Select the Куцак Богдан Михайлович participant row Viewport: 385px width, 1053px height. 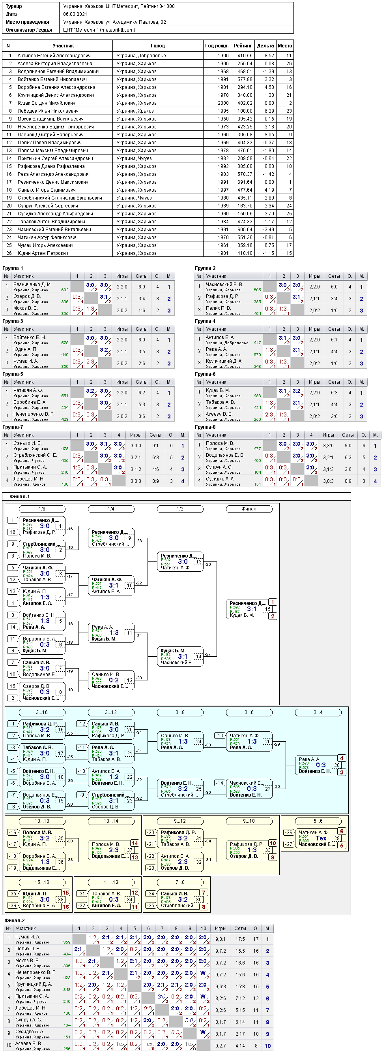148,103
